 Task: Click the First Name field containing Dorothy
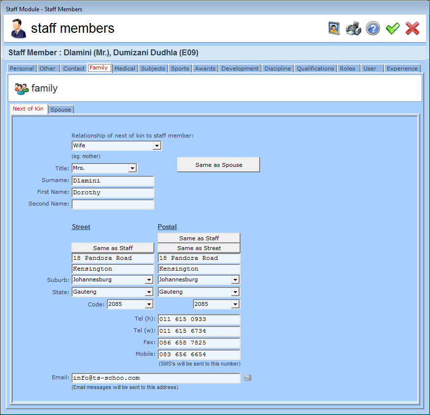(113, 192)
